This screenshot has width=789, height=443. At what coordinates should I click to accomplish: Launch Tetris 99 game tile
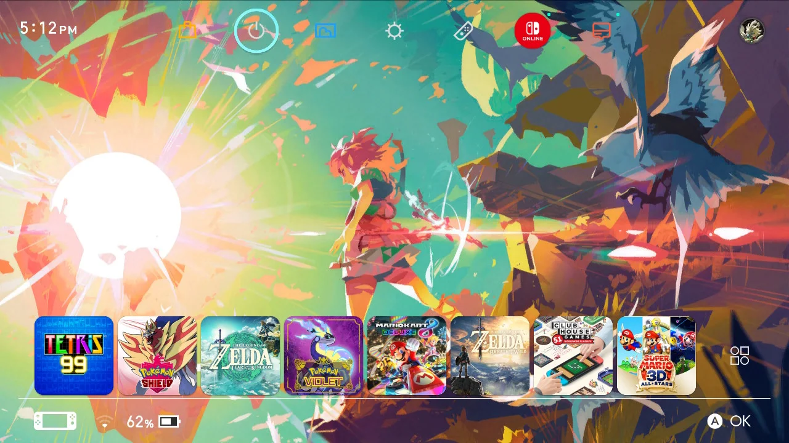[x=74, y=356]
